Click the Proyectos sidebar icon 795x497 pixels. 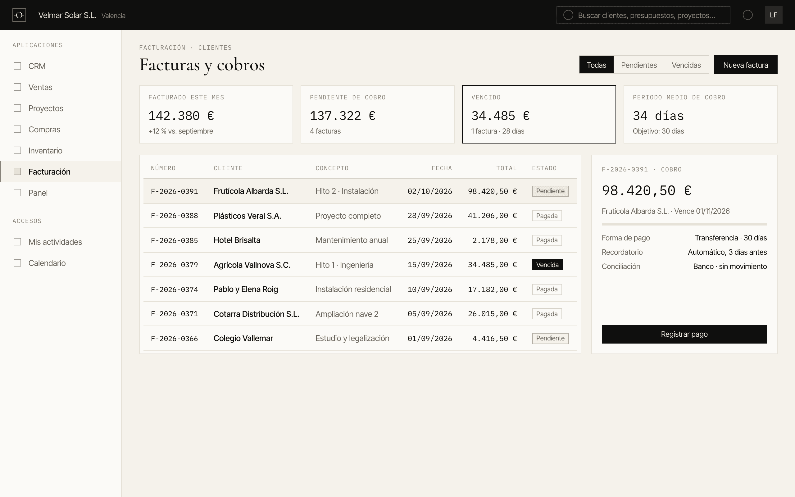pyautogui.click(x=17, y=108)
